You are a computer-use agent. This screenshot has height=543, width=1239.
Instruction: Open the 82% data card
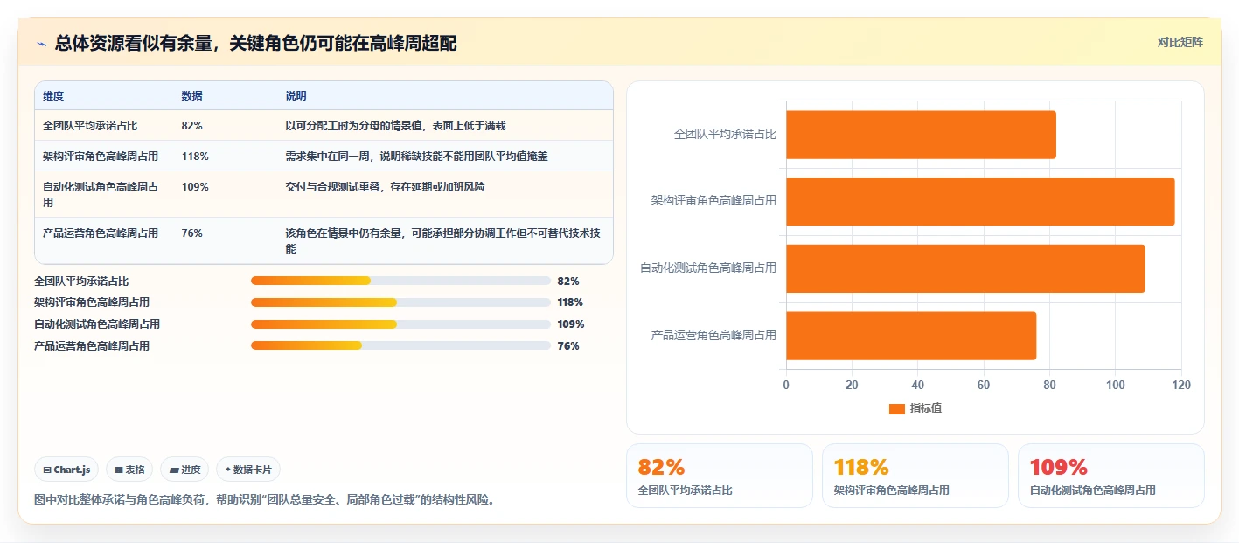point(719,476)
